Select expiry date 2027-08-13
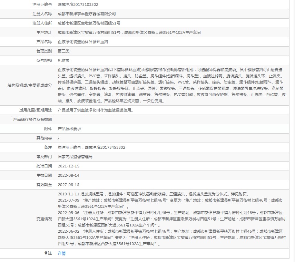The image size is (295, 262). pos(68,185)
